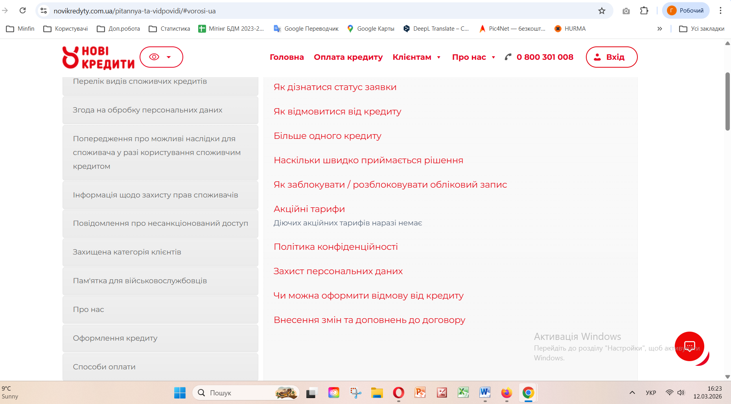
Task: Open Snipping Tool from the taskbar
Action: pos(355,393)
